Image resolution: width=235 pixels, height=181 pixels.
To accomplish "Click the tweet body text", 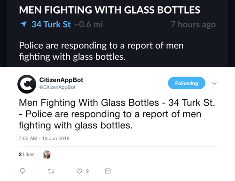I will click(117, 114).
